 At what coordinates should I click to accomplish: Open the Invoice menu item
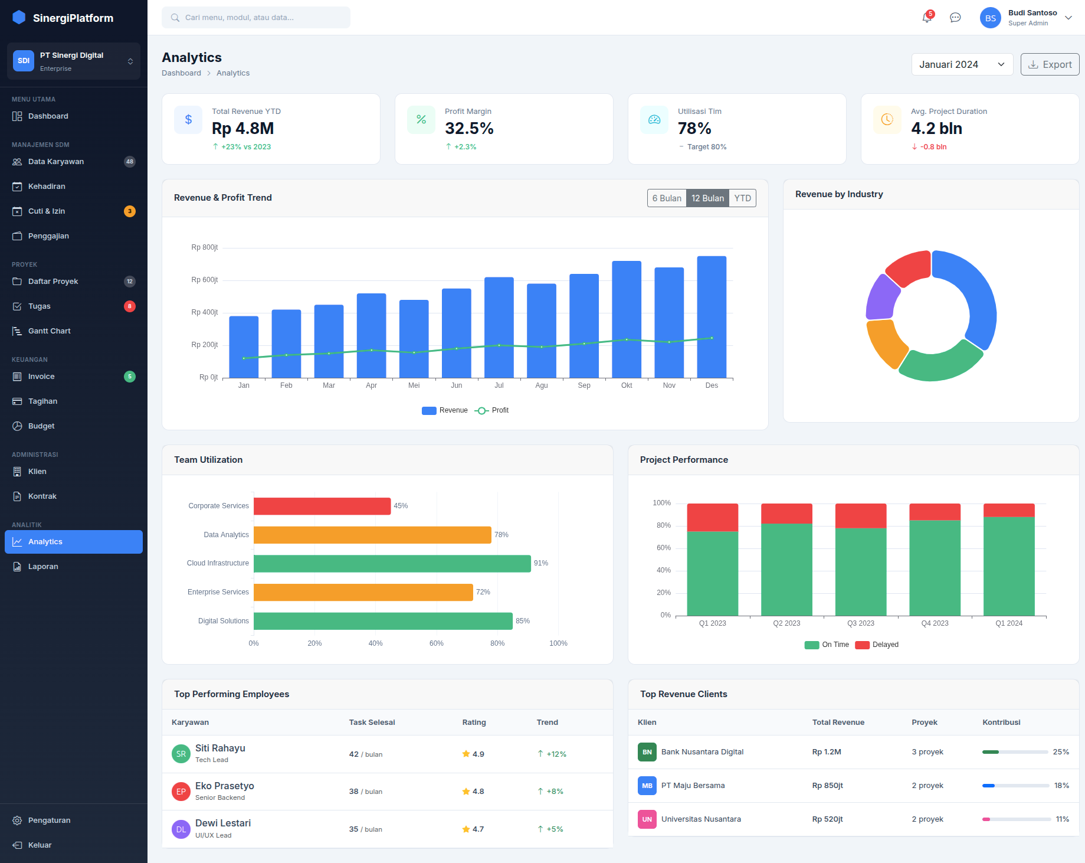tap(41, 377)
